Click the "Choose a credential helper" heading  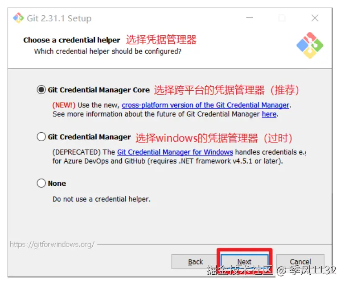pos(72,40)
